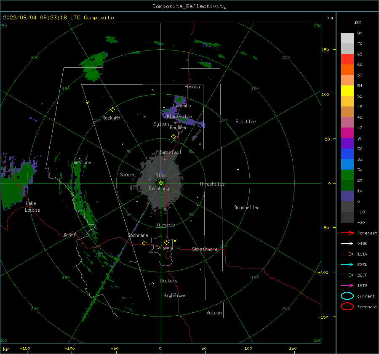This screenshot has height=354, width=379.
Task: Select the white 04DK arrow icon
Action: [347, 243]
